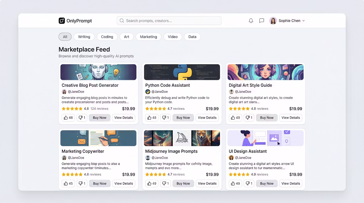This screenshot has height=203, width=364.
Task: Focus the search prompts input field
Action: [x=172, y=21]
